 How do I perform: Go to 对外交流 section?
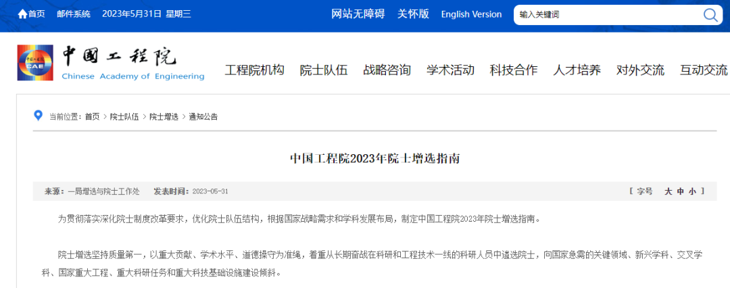(640, 70)
